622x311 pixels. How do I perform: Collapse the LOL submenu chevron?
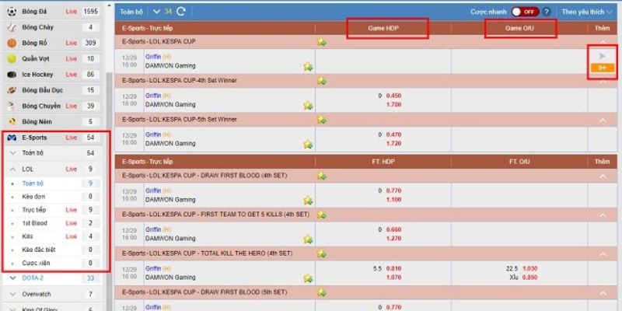(13, 169)
